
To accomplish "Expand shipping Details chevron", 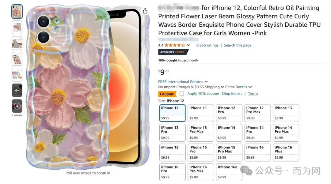I will coord(250,87).
